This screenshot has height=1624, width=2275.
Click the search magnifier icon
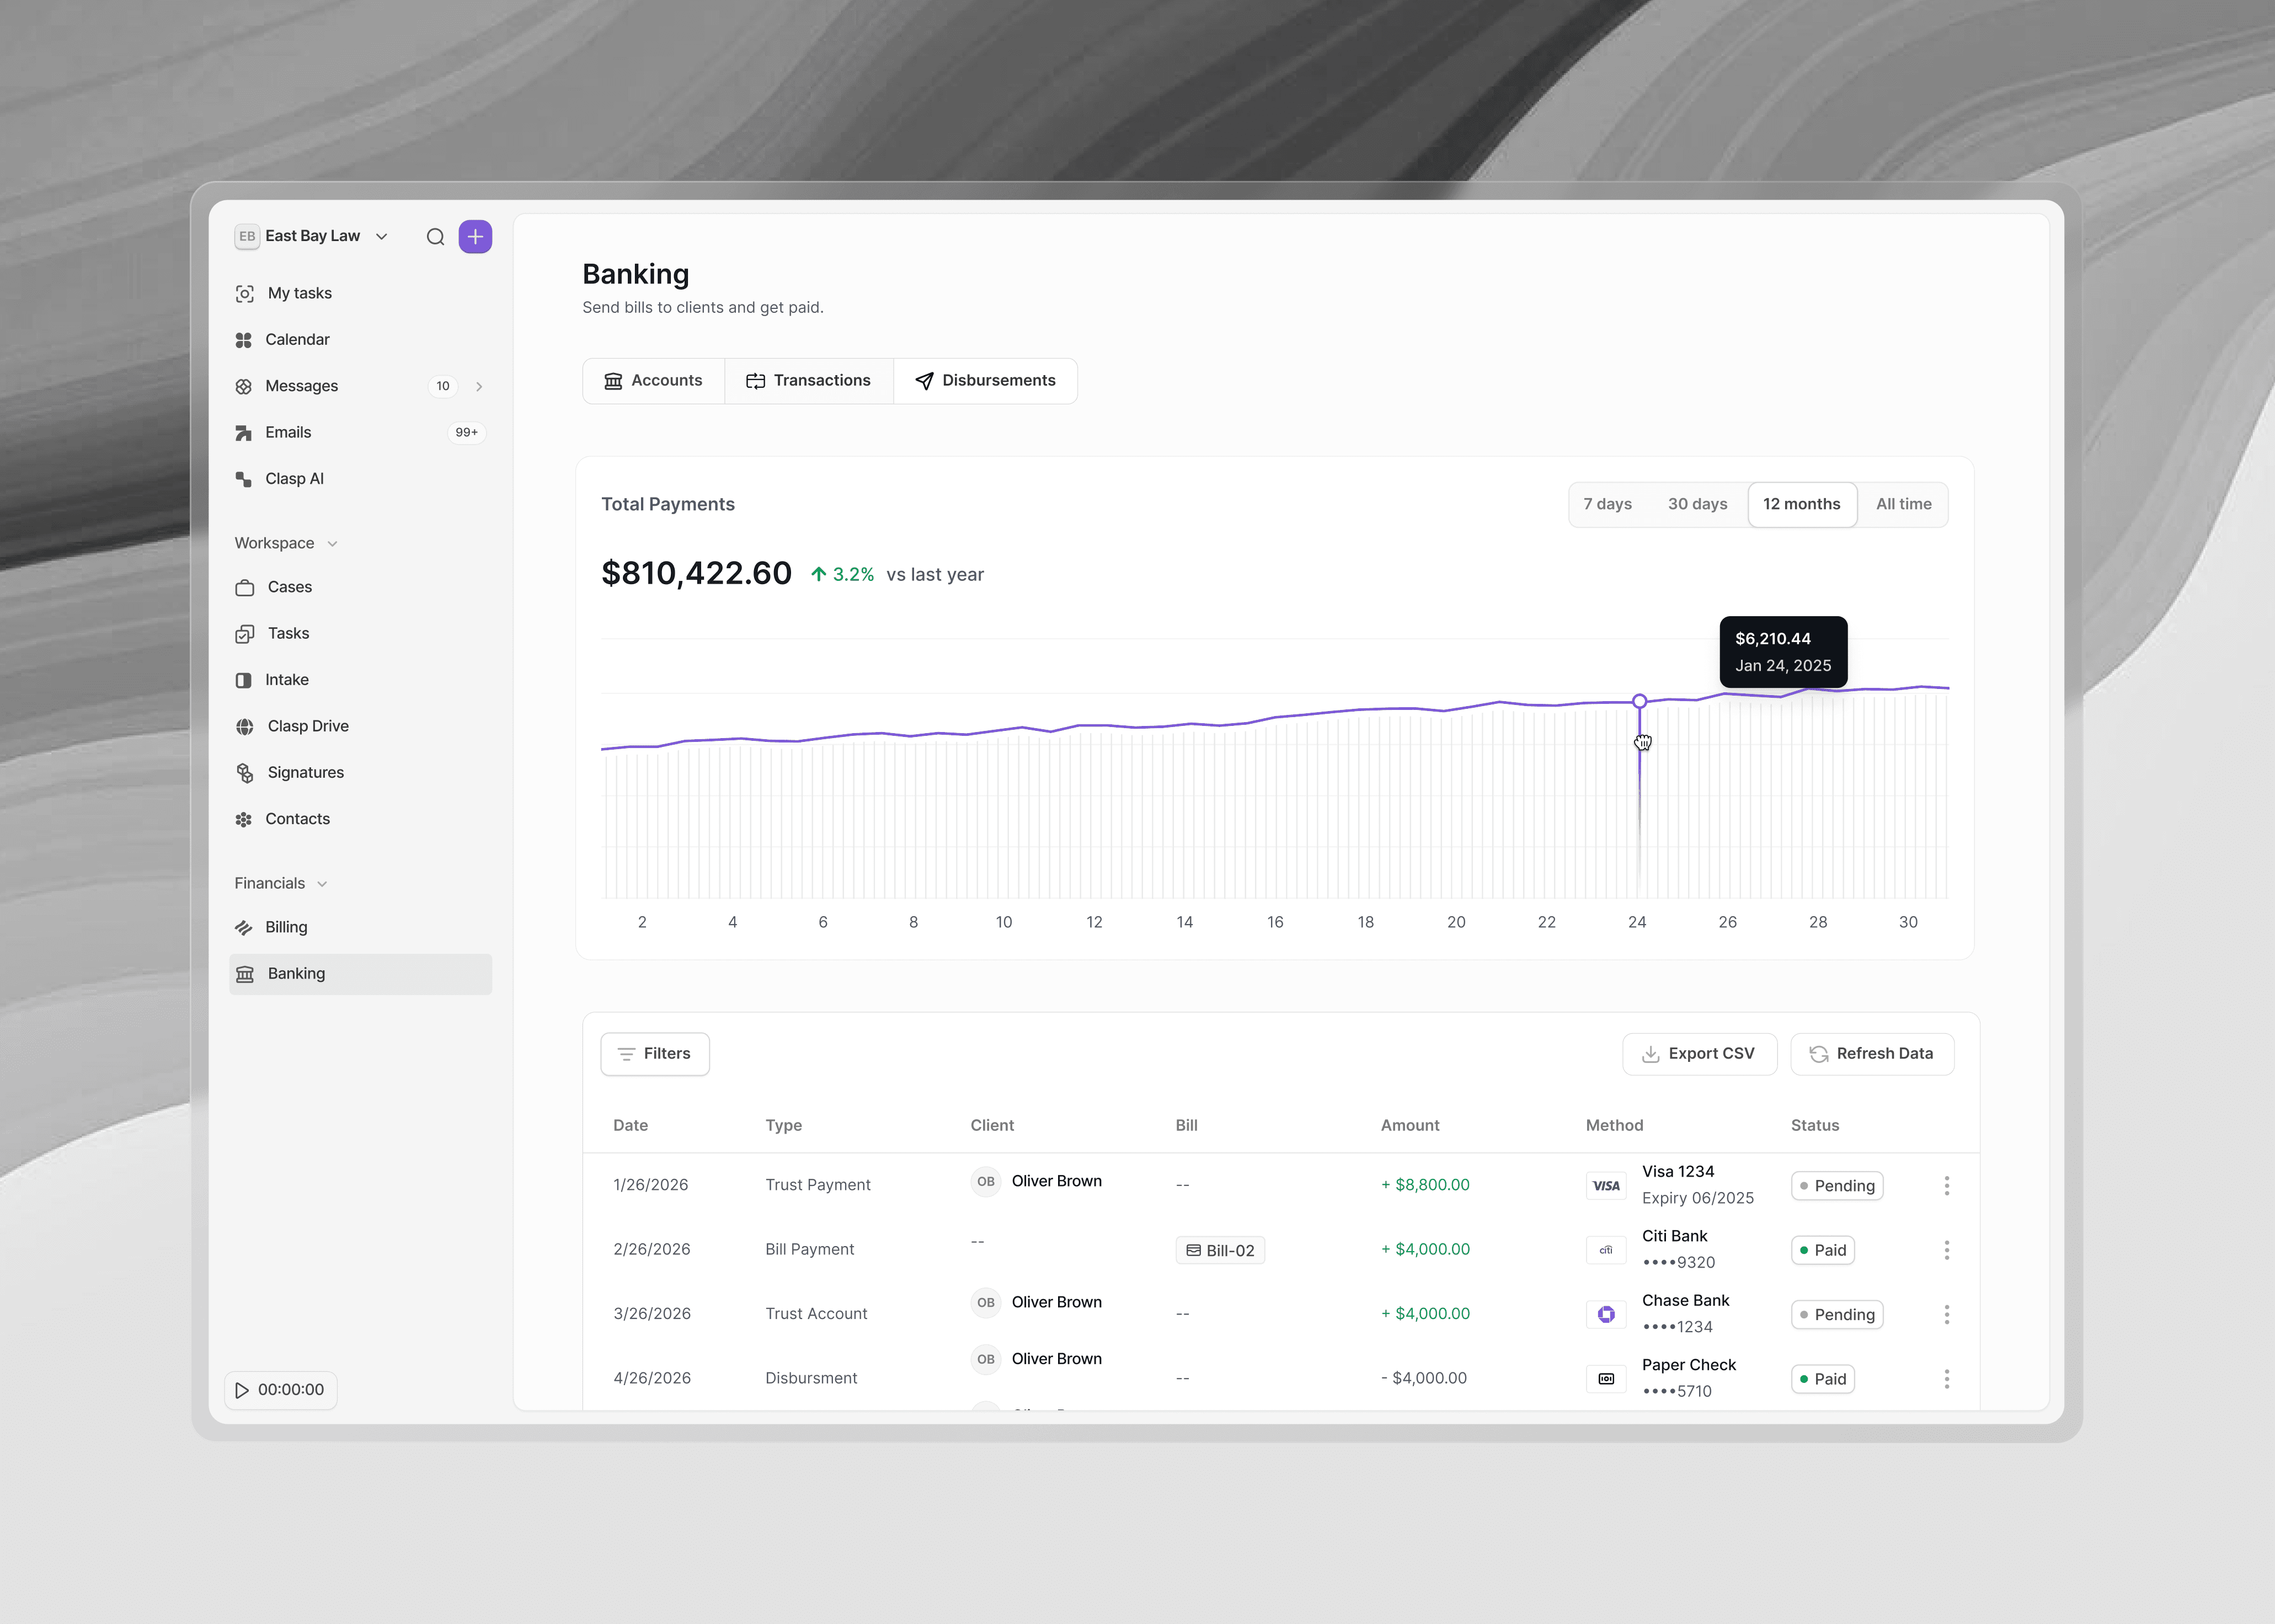tap(435, 237)
